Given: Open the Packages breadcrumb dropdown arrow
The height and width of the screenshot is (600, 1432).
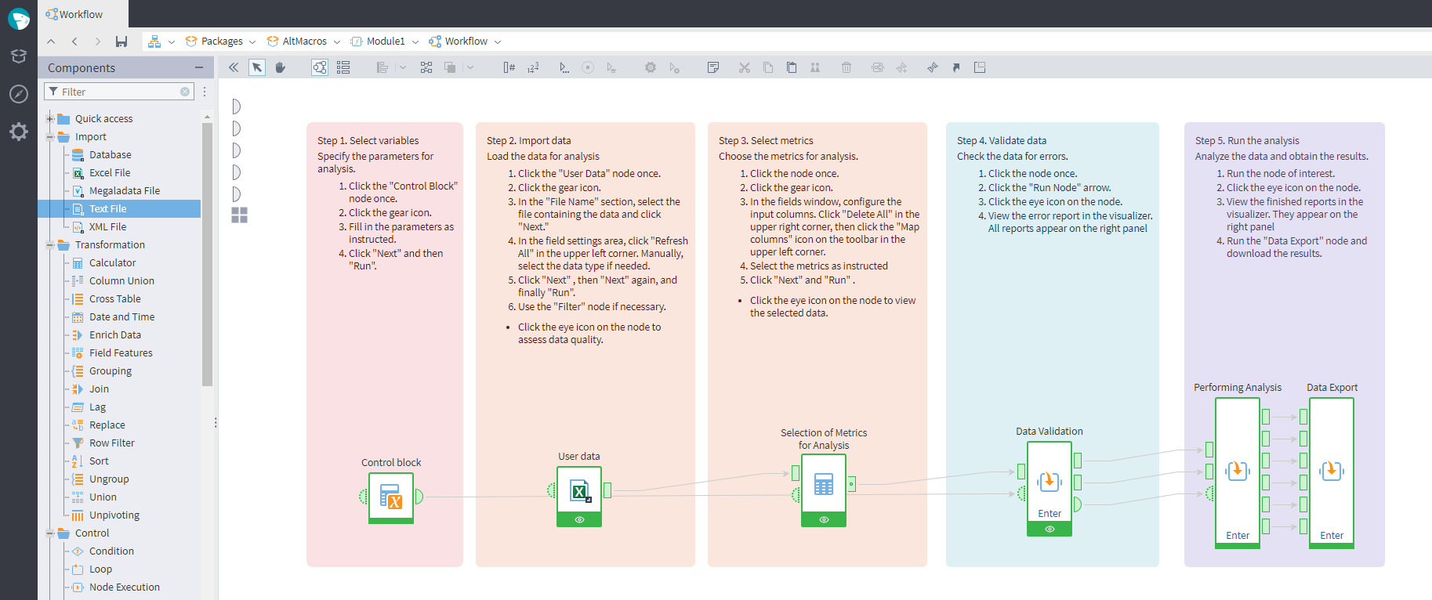Looking at the screenshot, I should click(x=252, y=42).
